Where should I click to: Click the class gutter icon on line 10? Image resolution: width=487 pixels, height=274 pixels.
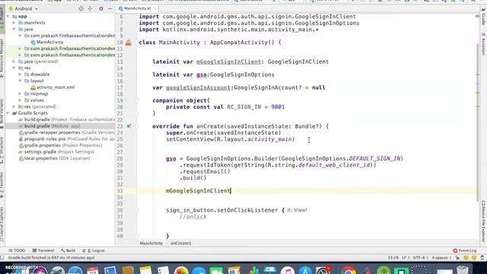[x=129, y=43]
